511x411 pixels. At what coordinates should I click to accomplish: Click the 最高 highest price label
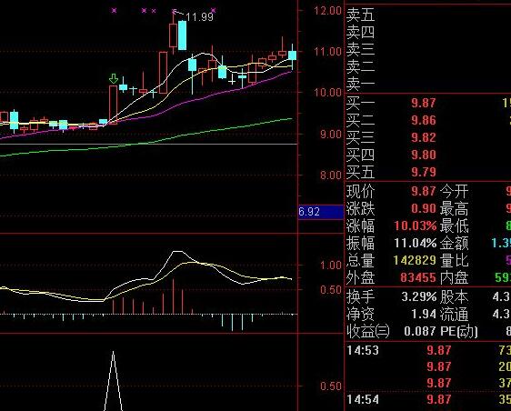[454, 208]
